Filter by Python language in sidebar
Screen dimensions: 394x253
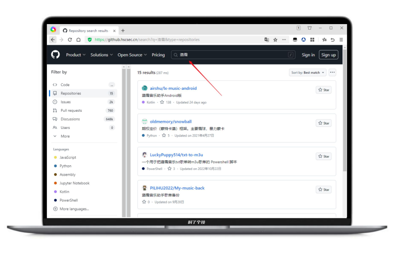pos(63,166)
